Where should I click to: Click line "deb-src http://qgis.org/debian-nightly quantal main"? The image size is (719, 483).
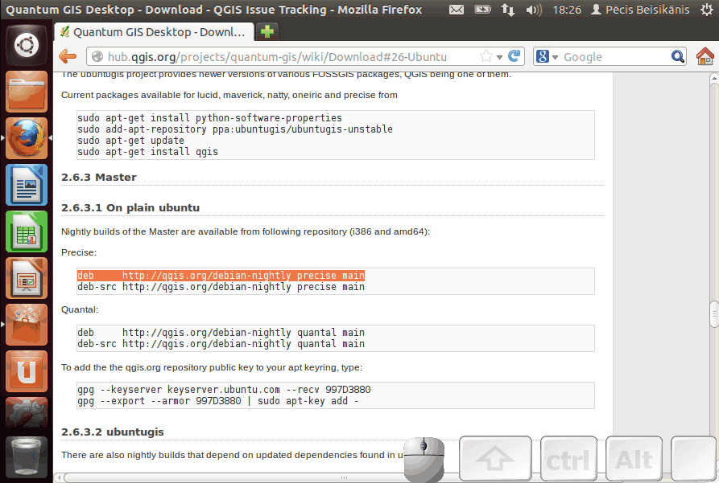tap(221, 344)
